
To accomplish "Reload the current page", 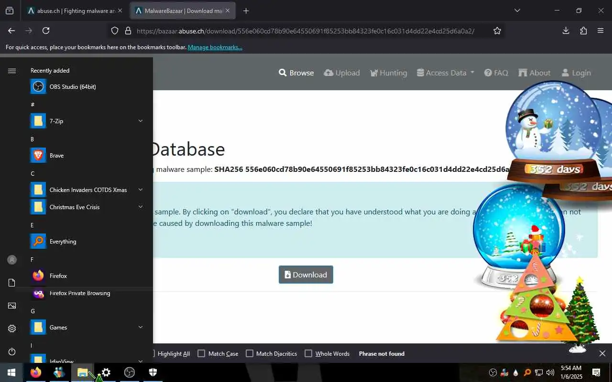I will [x=46, y=31].
